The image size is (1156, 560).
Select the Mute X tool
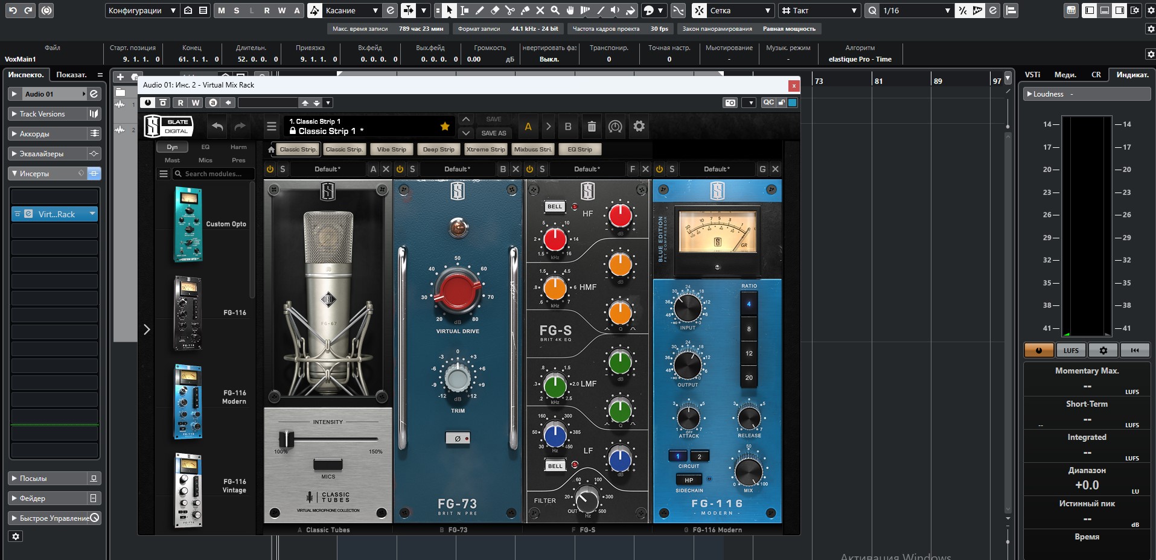point(540,10)
